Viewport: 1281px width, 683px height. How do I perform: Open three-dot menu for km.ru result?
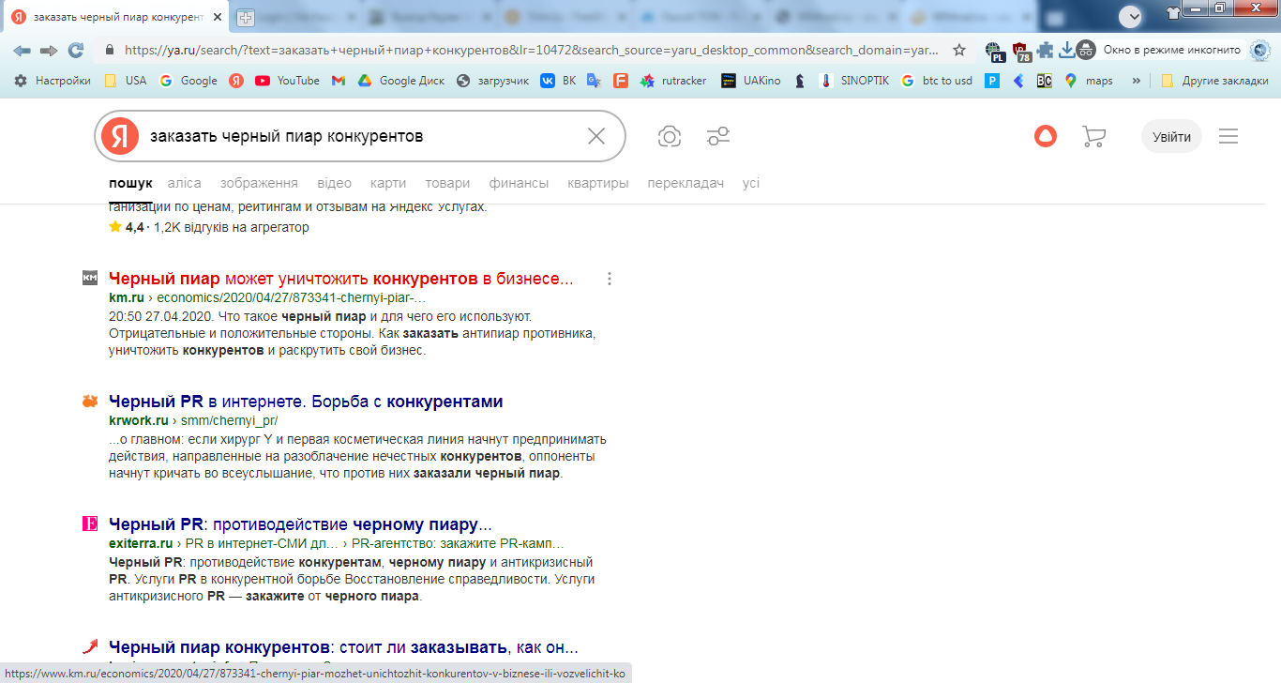click(610, 279)
